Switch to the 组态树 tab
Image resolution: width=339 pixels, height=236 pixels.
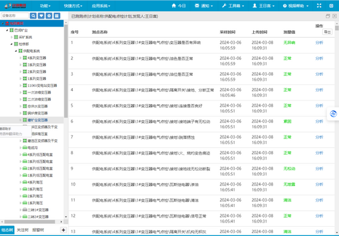pos(7,230)
